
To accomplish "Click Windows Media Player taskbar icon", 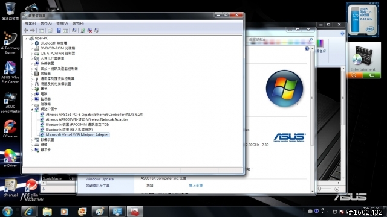I will click(65, 212).
